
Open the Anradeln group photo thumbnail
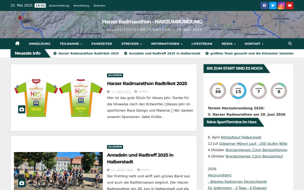click(x=58, y=171)
